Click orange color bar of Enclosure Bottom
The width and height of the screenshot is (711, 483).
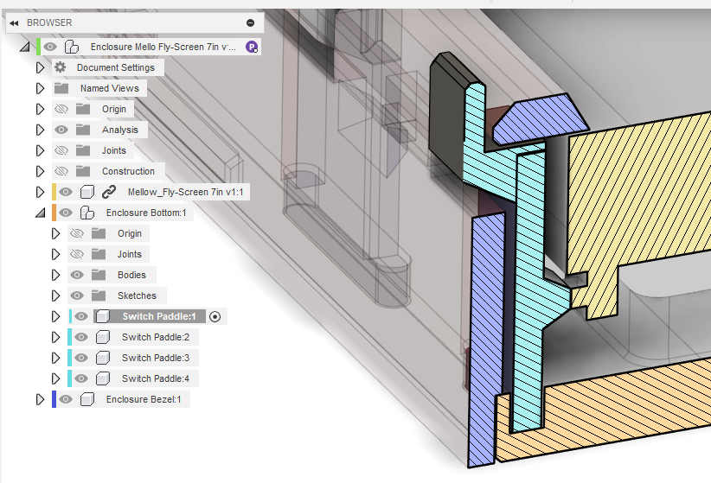[x=54, y=213]
